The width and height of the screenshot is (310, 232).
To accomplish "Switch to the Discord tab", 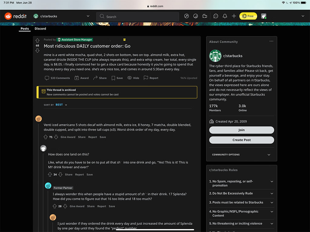I will (x=40, y=29).
